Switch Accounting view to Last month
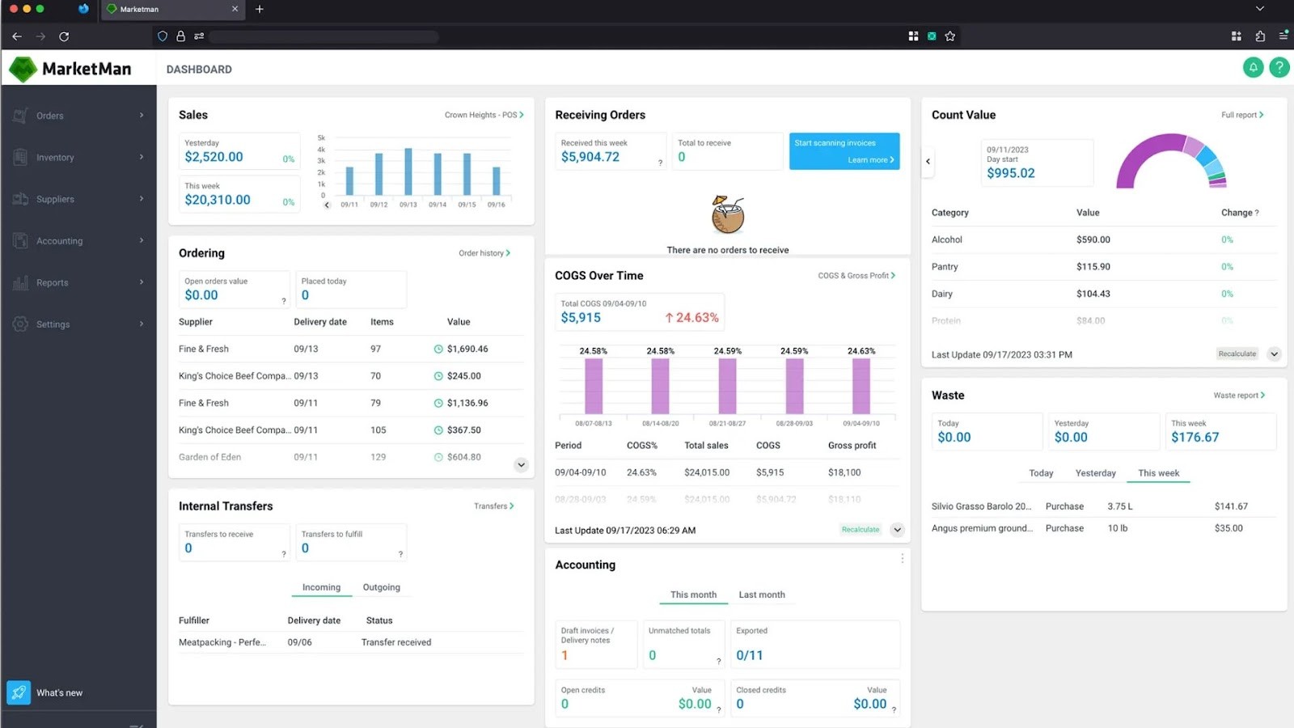This screenshot has height=728, width=1294. click(761, 595)
